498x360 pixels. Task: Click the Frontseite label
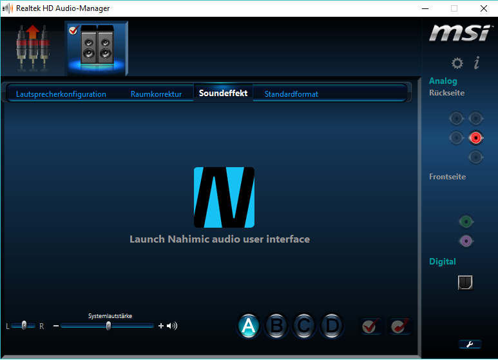[447, 177]
